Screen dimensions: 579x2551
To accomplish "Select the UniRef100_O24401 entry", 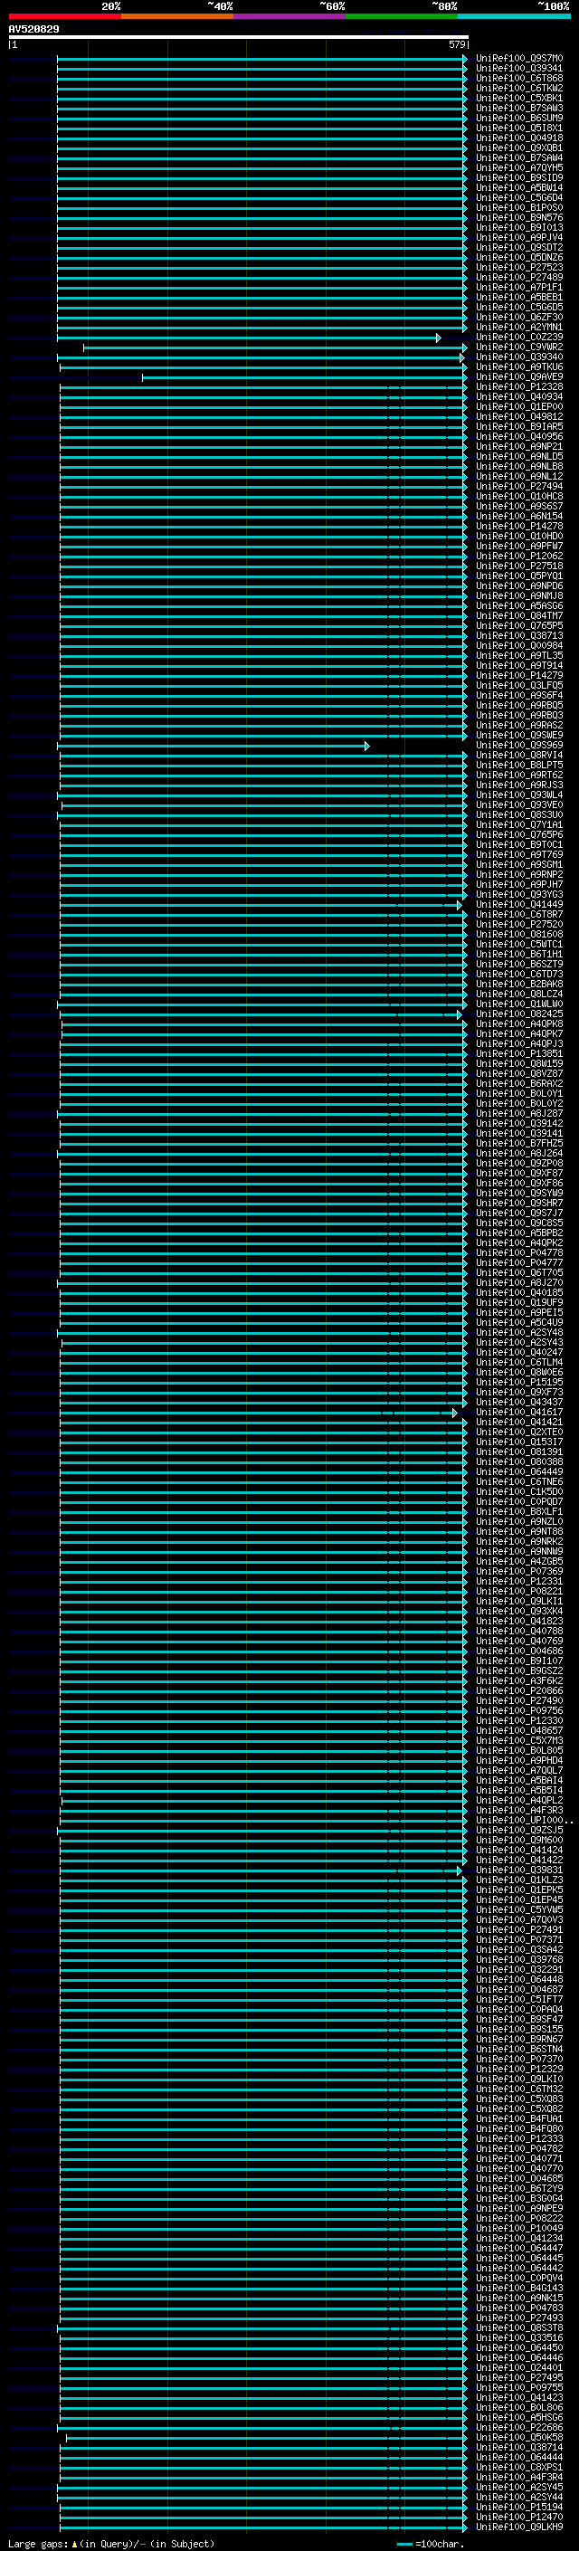I will tap(518, 2368).
